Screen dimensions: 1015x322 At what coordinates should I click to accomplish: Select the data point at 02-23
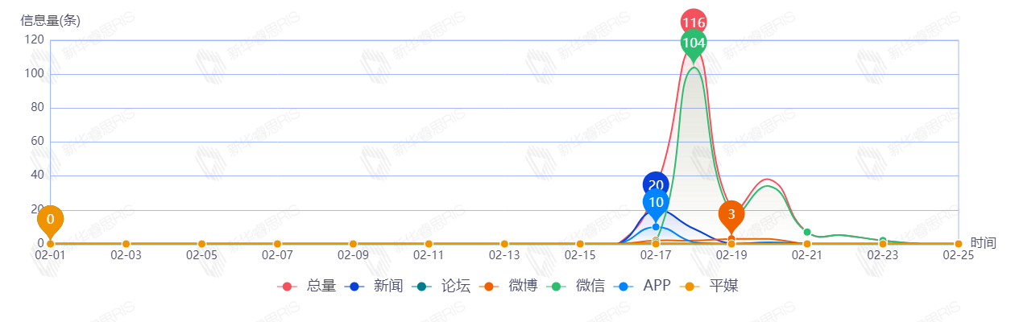[883, 242]
